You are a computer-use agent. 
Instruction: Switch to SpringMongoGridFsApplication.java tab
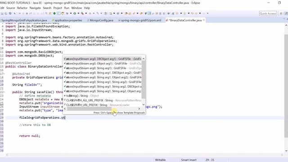(24, 20)
